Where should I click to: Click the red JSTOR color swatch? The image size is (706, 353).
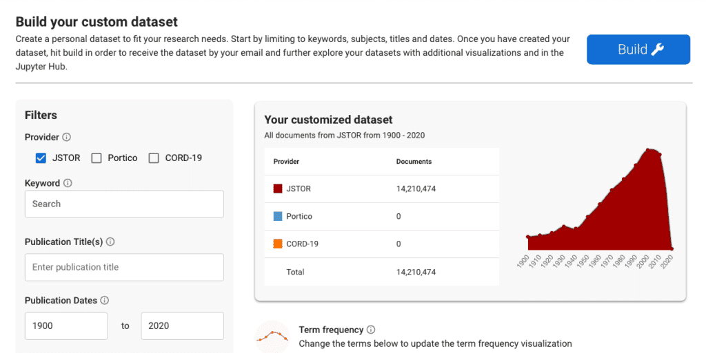278,189
